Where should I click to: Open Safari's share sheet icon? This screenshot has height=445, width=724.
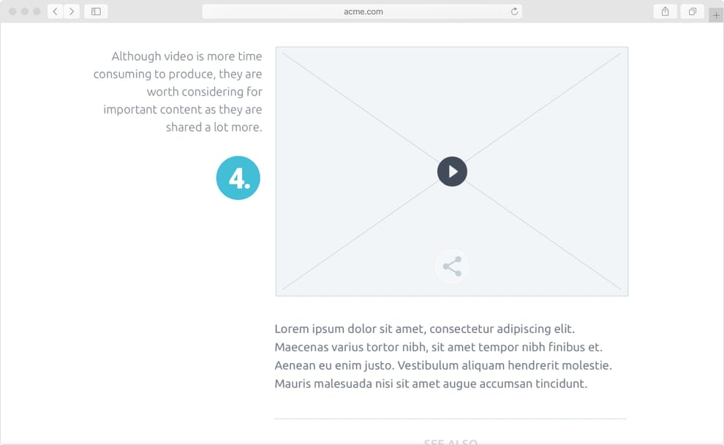click(x=665, y=11)
